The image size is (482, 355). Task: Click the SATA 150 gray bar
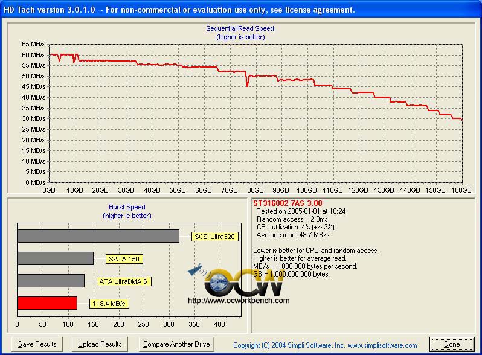(56, 258)
